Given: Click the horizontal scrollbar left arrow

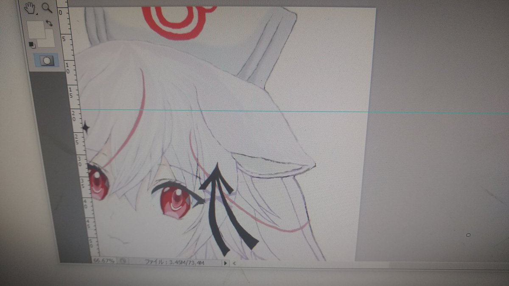Looking at the screenshot, I should tap(234, 263).
